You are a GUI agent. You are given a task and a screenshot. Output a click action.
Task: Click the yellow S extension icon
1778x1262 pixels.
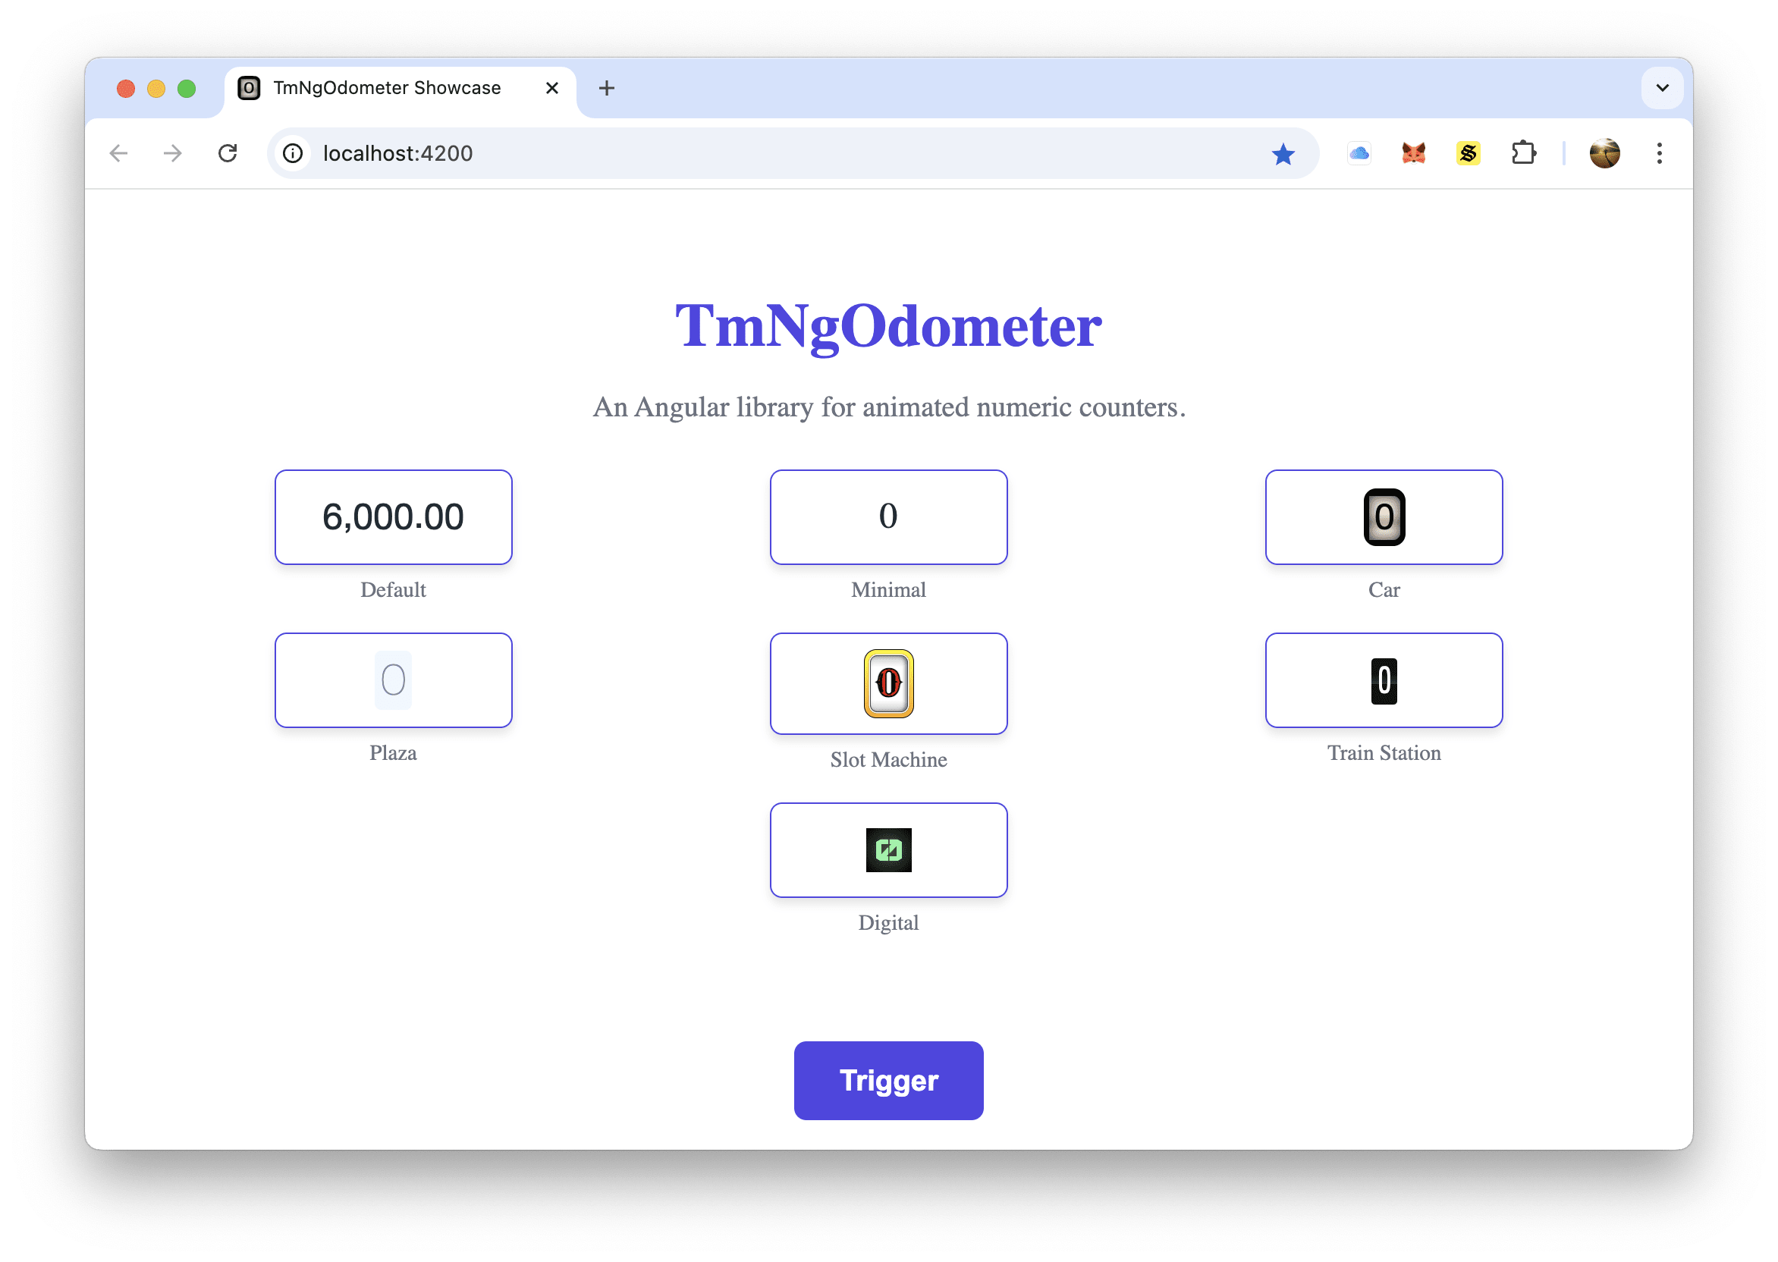coord(1467,153)
